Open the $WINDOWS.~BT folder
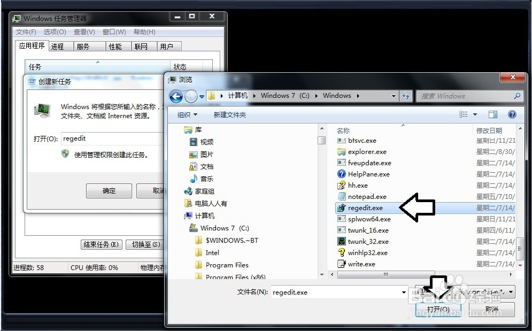The width and height of the screenshot is (532, 331). 227,240
